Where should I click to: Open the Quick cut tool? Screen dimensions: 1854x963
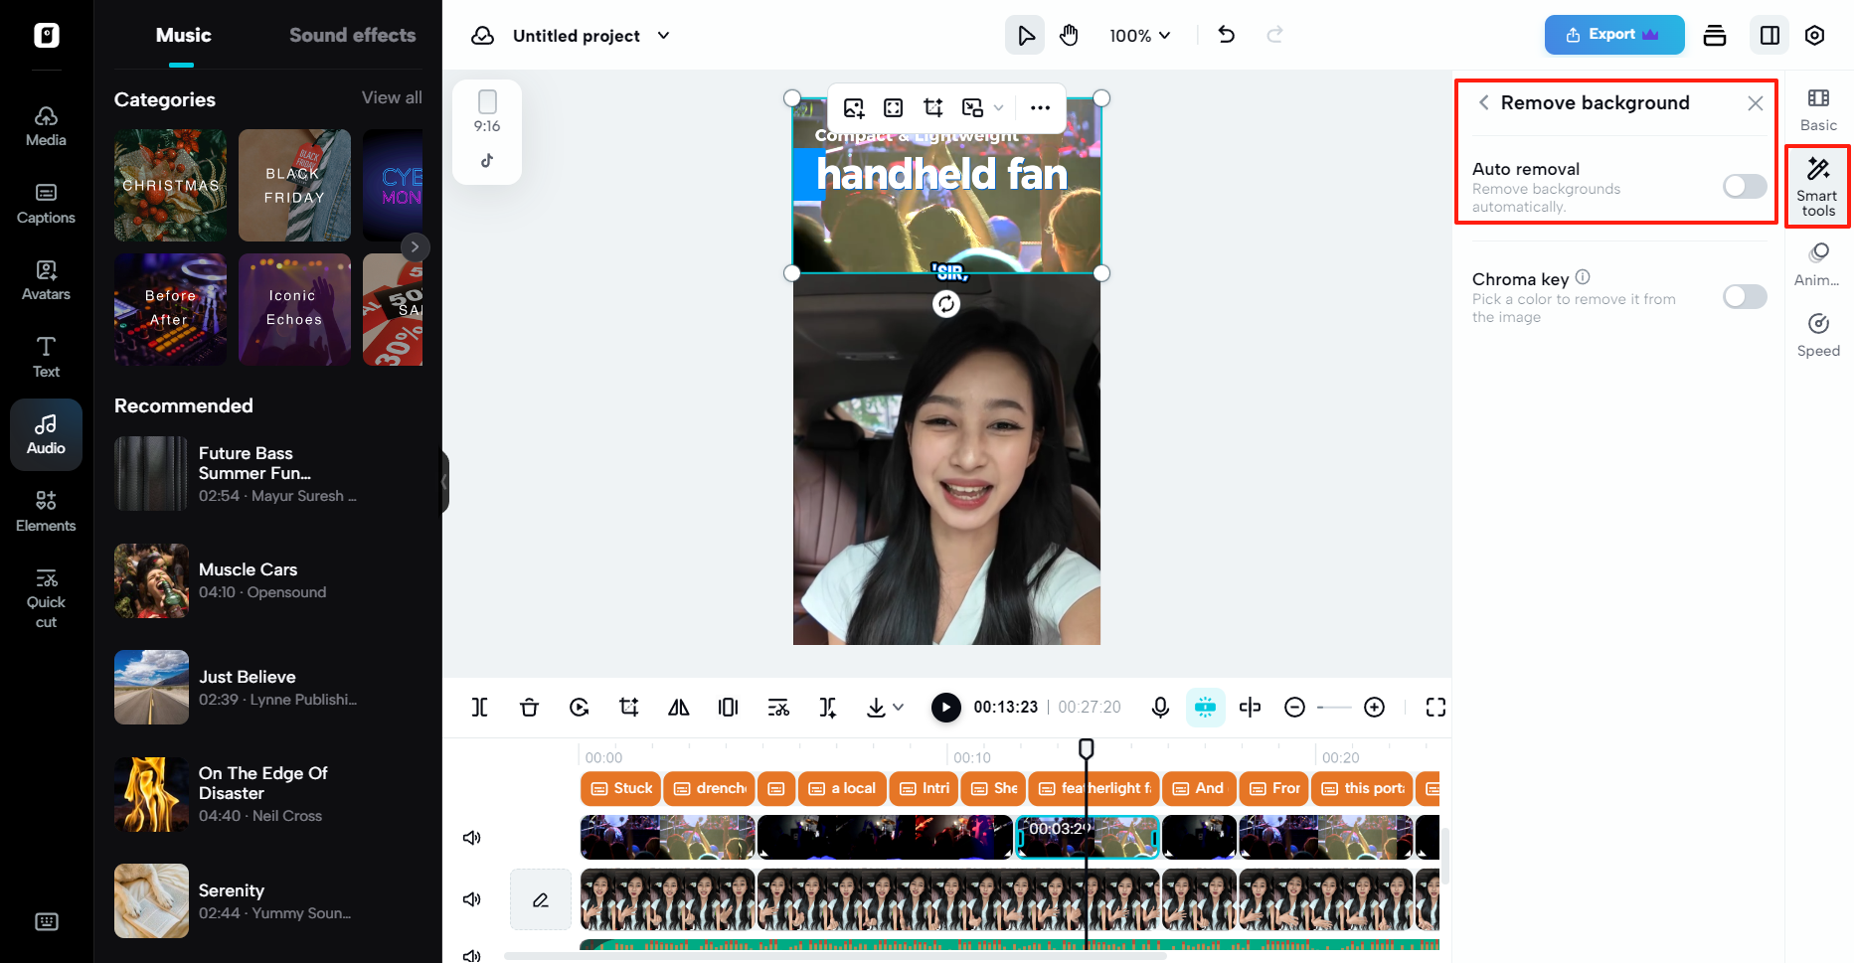(x=46, y=596)
